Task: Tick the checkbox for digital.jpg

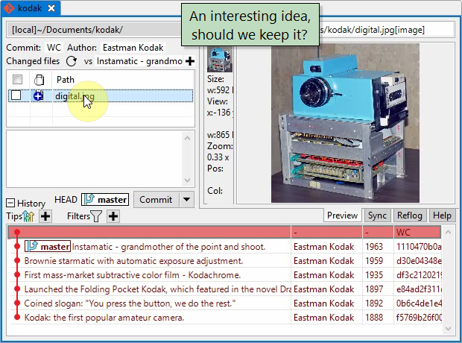Action: (x=16, y=95)
